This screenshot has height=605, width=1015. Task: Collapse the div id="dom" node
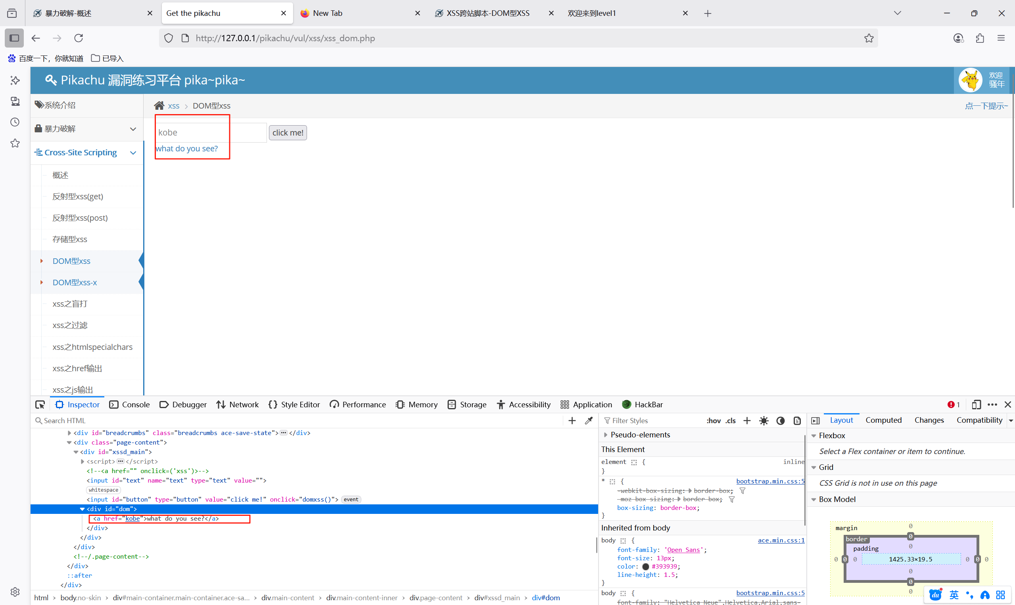tap(82, 509)
